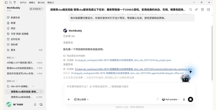Share conversation with the arrow icon
This screenshot has height=110, width=216.
tap(197, 9)
